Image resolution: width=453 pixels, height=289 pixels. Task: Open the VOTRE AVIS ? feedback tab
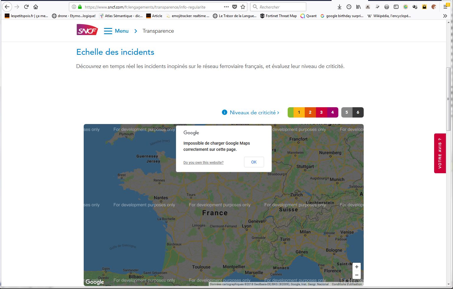[x=440, y=153]
